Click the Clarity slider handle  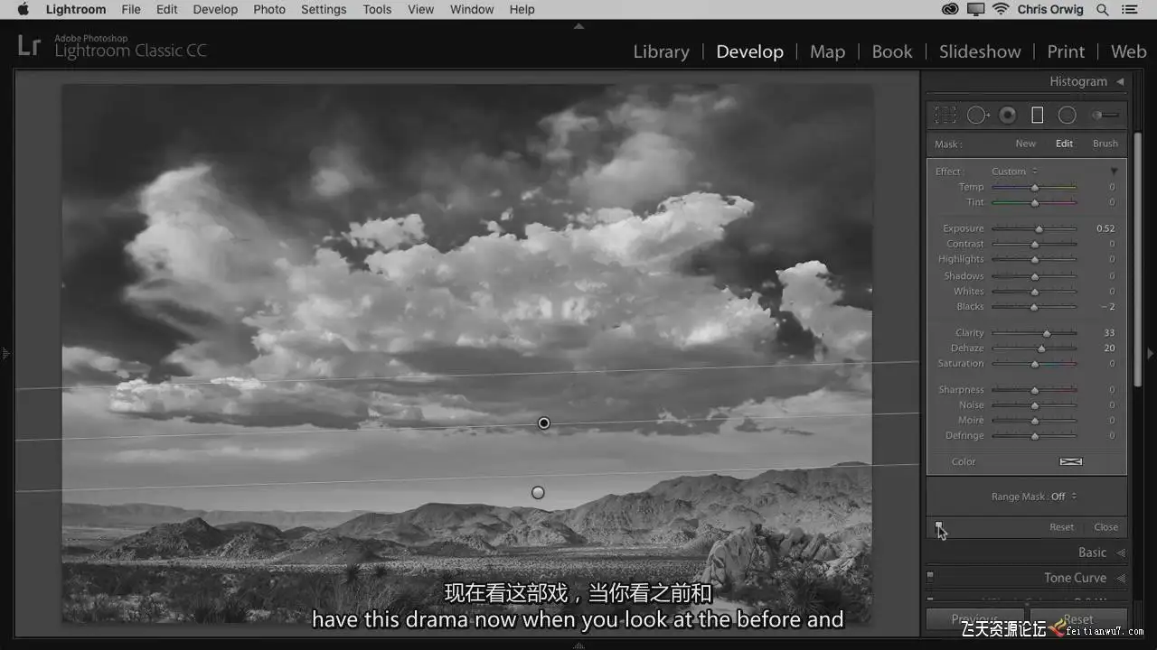1047,333
